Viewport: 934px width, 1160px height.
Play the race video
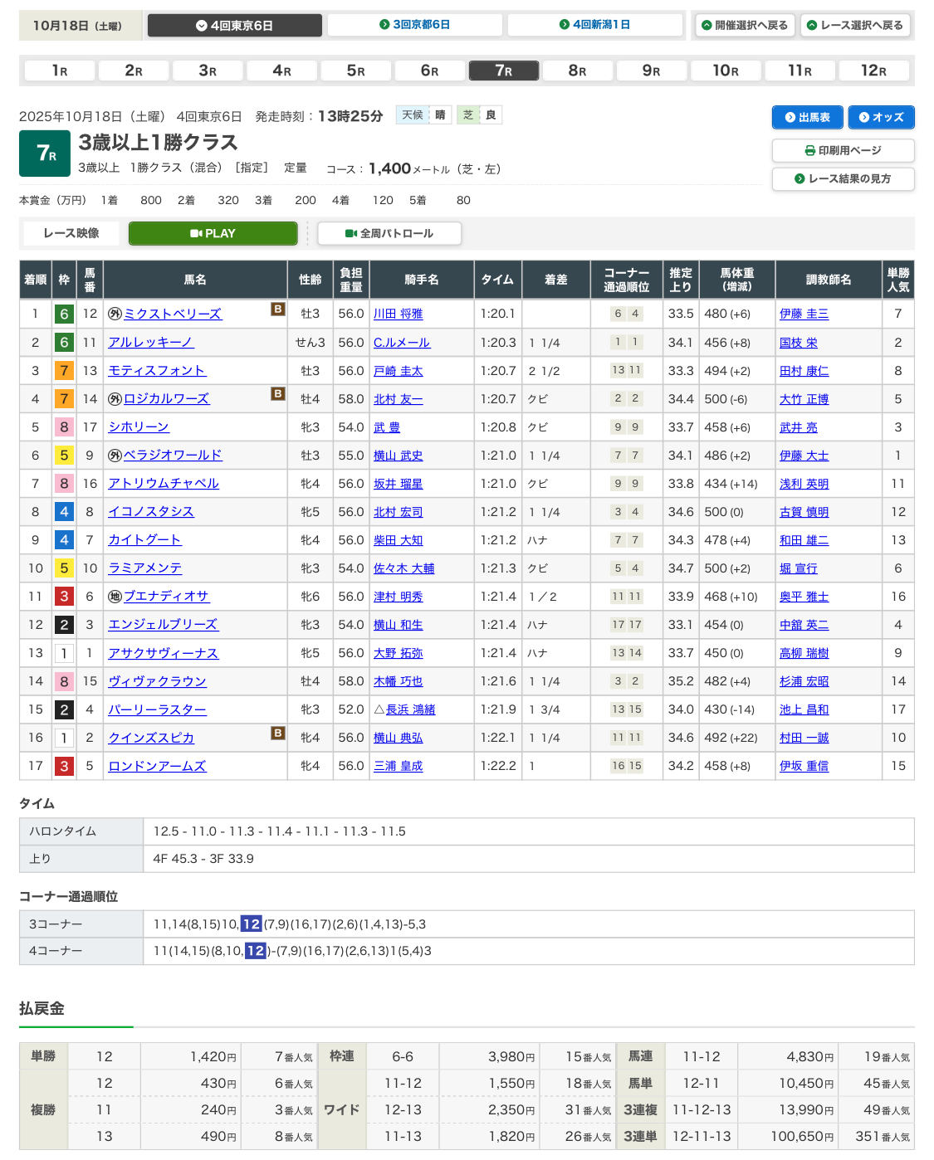click(213, 233)
